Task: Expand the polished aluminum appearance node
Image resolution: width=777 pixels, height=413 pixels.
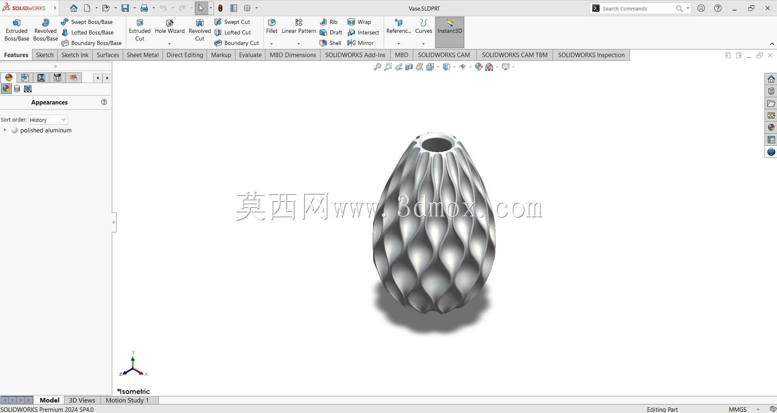Action: click(x=4, y=130)
